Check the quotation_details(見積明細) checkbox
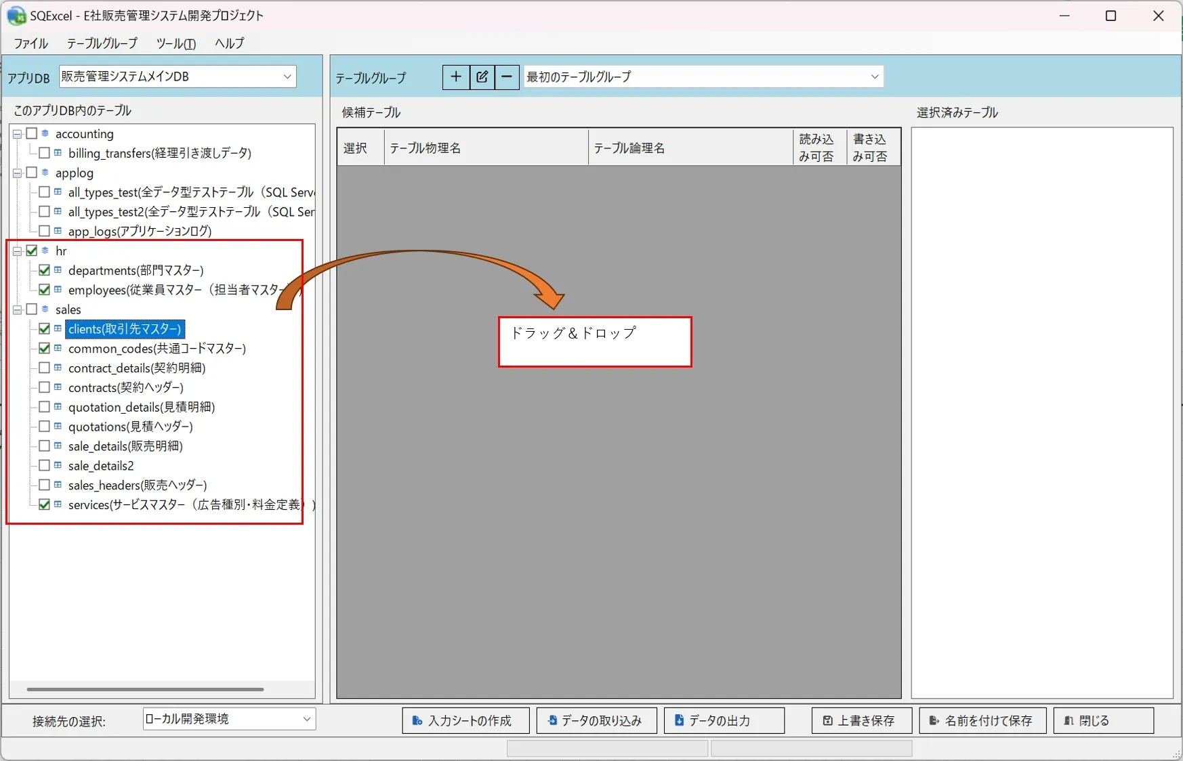This screenshot has width=1183, height=761. point(44,407)
